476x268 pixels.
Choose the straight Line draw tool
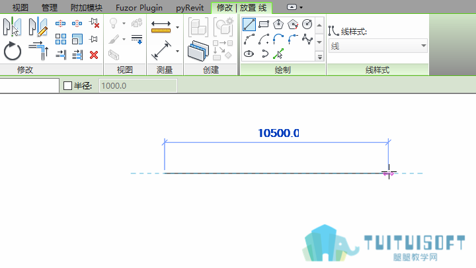[249, 24]
